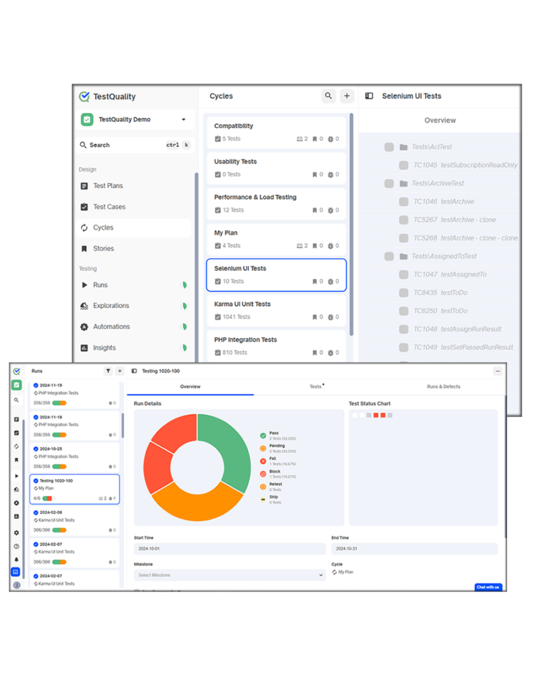Viewport: 534px width, 690px height.
Task: Click the blue highlighted icon in the Runs sidebar
Action: (x=15, y=571)
